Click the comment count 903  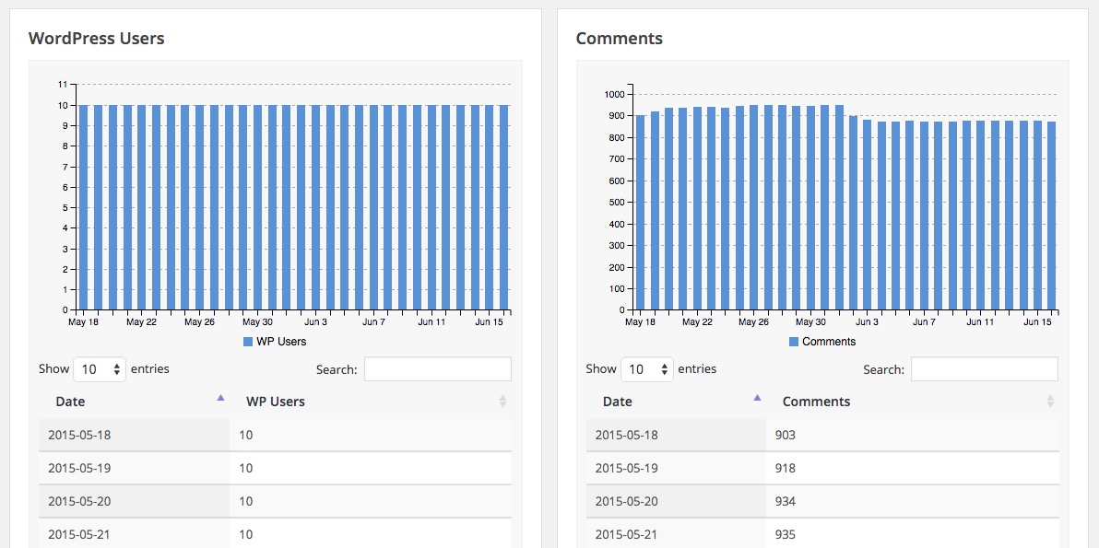(x=786, y=435)
